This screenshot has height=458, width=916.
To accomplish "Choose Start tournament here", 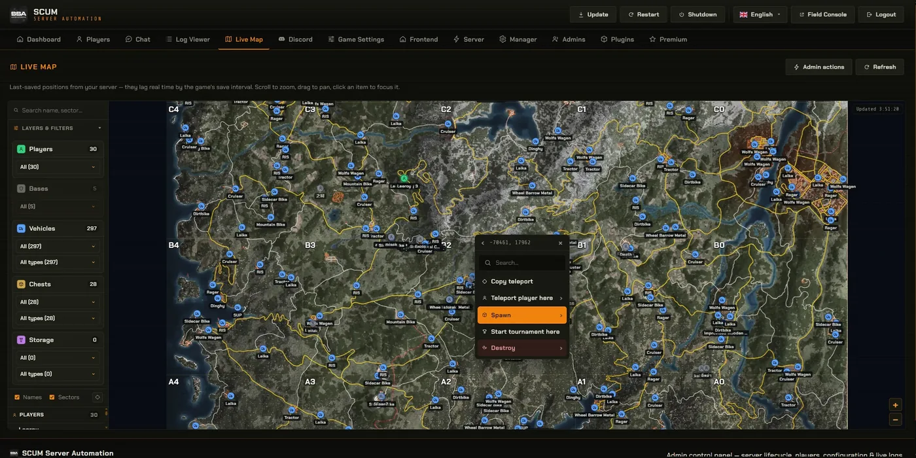I will click(522, 332).
